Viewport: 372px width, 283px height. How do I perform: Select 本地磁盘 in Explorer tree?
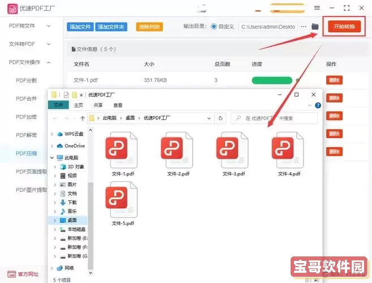pyautogui.click(x=76, y=229)
